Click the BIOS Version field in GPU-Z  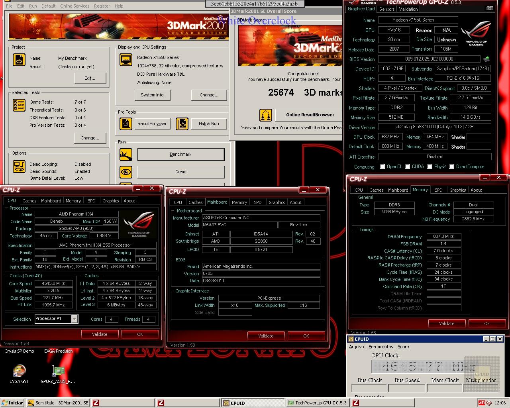(429, 59)
